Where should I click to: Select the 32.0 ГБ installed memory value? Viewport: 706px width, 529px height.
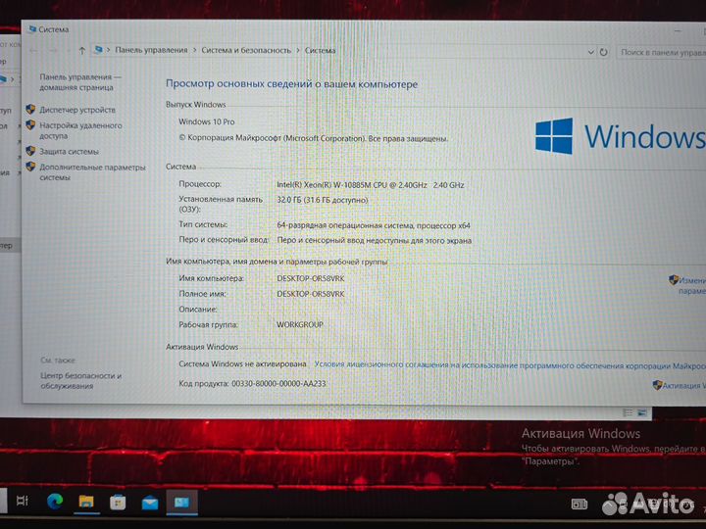coord(323,200)
